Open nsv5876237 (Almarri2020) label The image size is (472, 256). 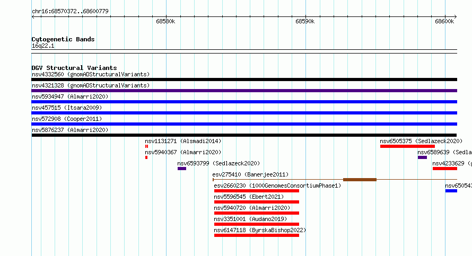tap(70, 130)
